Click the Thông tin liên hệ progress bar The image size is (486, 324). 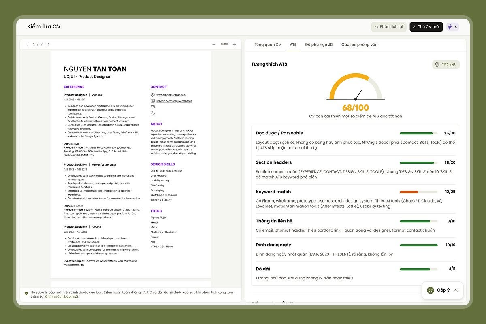(x=419, y=221)
